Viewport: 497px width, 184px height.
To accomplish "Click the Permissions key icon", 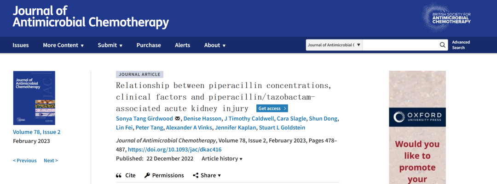I will (x=147, y=175).
